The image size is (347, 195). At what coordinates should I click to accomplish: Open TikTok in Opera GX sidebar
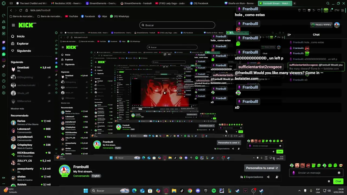coord(4,66)
